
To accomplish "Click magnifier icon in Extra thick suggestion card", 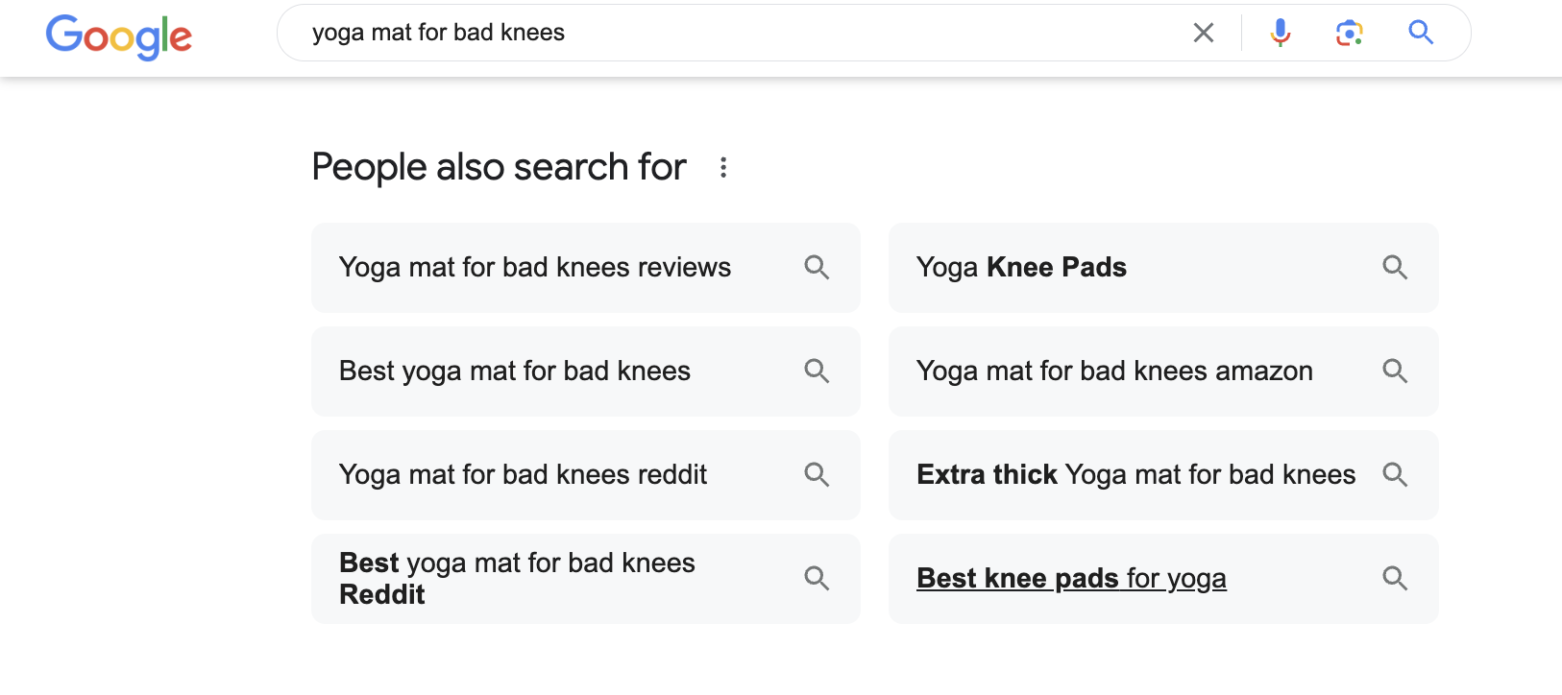I will tap(1395, 475).
